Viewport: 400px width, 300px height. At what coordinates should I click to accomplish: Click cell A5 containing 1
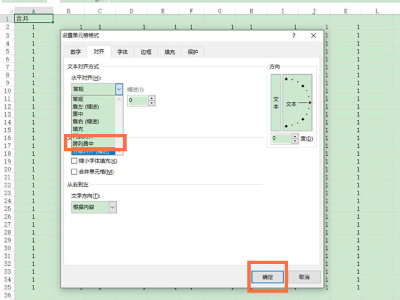[34, 51]
